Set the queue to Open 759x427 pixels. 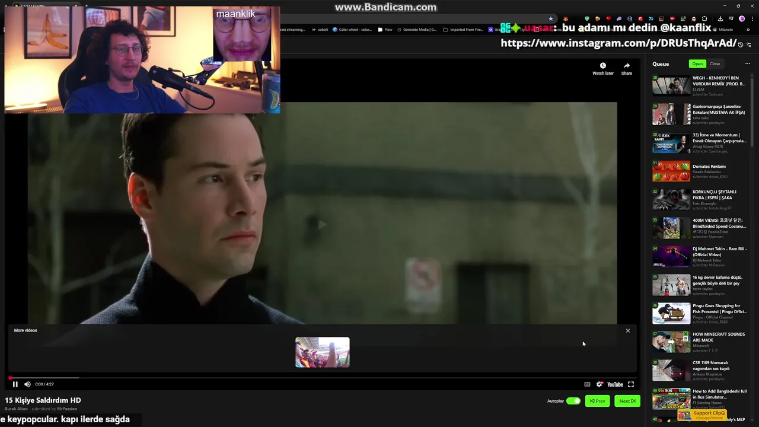tap(697, 64)
